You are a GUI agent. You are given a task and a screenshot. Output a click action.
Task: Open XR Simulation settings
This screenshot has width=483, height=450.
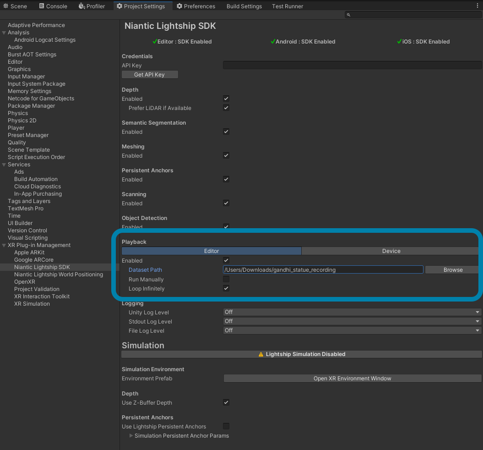(32, 304)
